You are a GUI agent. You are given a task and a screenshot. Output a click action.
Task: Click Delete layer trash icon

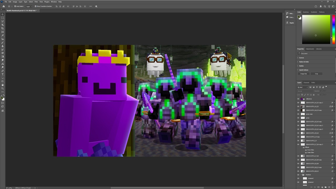point(333,187)
